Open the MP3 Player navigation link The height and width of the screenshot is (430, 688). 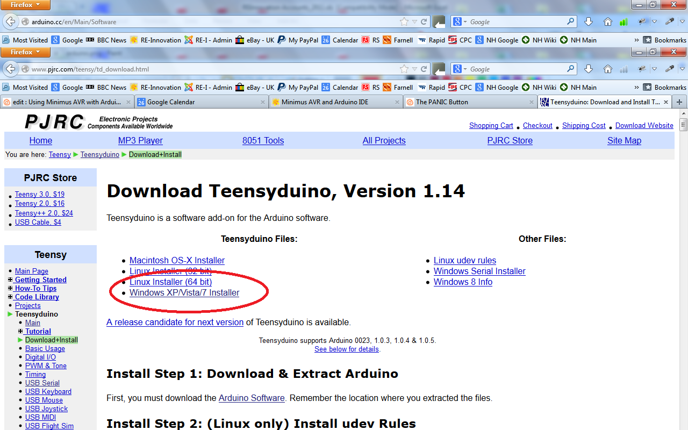pyautogui.click(x=141, y=141)
